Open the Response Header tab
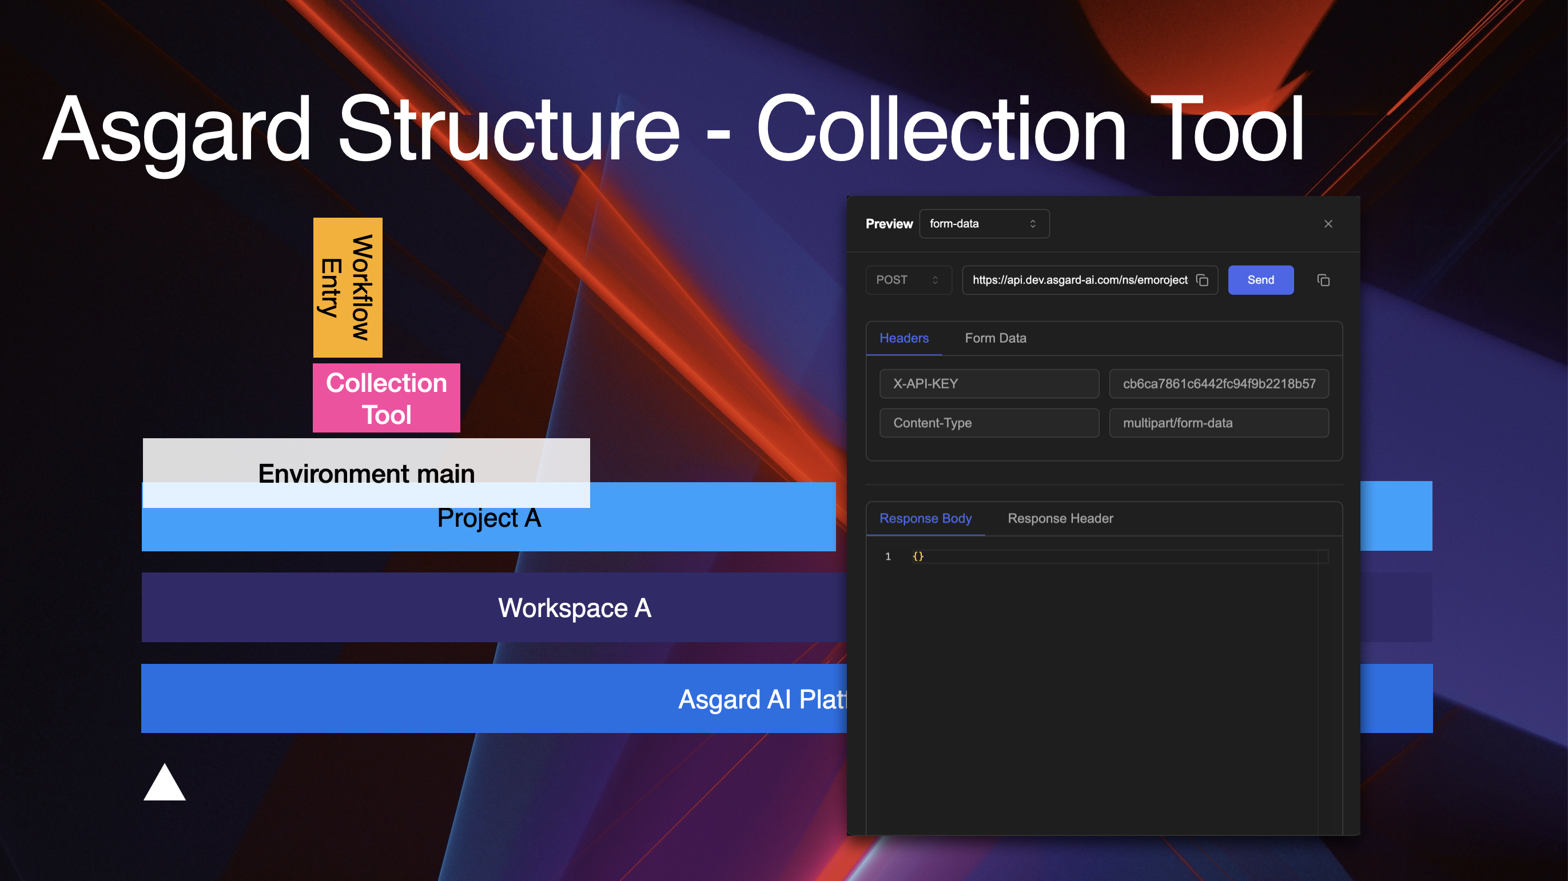 (1060, 519)
